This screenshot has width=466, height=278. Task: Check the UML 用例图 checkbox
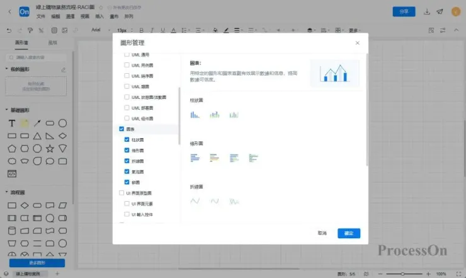(x=127, y=65)
